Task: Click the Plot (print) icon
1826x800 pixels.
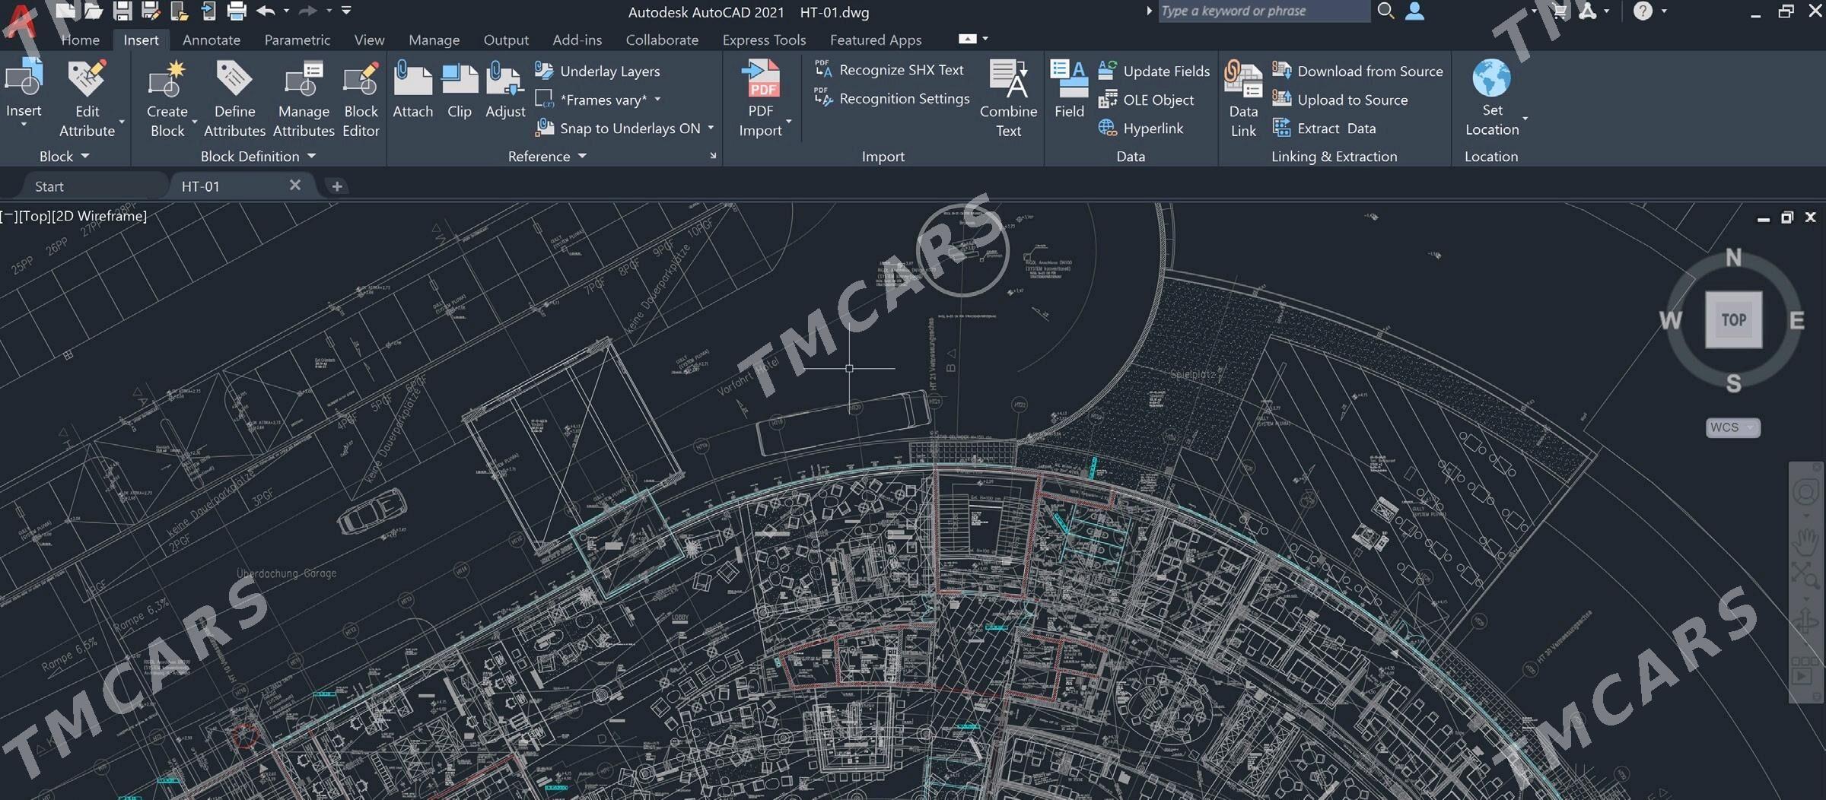Action: [237, 11]
